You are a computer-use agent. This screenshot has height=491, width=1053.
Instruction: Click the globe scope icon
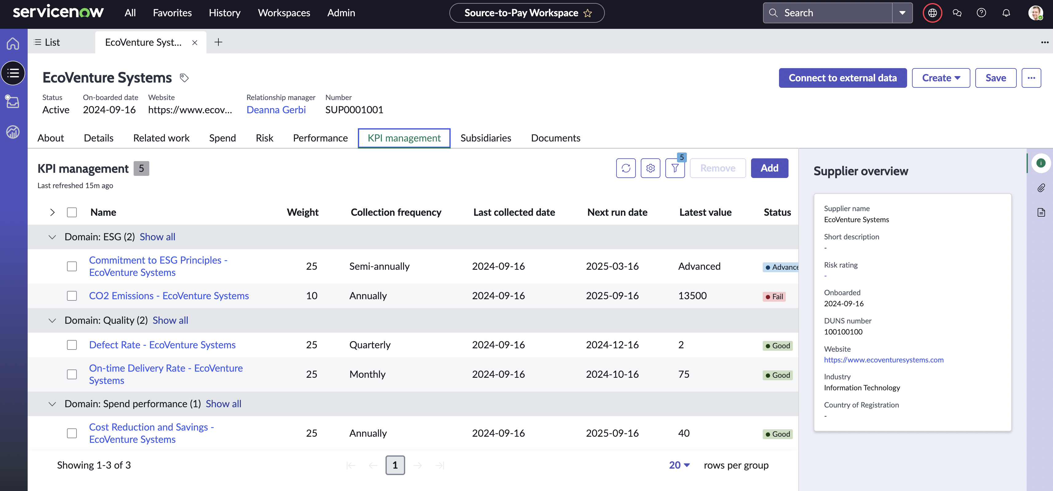coord(932,13)
